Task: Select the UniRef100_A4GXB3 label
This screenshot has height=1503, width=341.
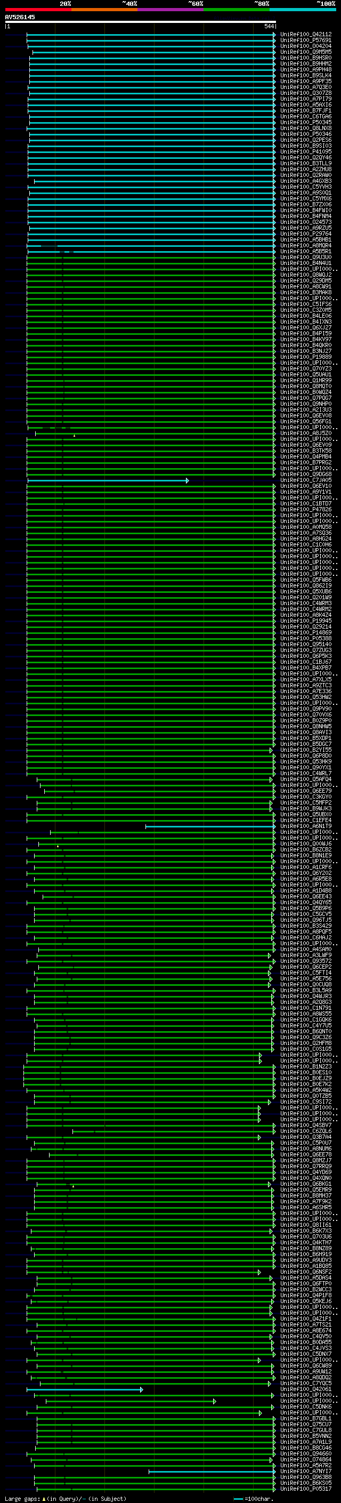Action: [x=306, y=181]
